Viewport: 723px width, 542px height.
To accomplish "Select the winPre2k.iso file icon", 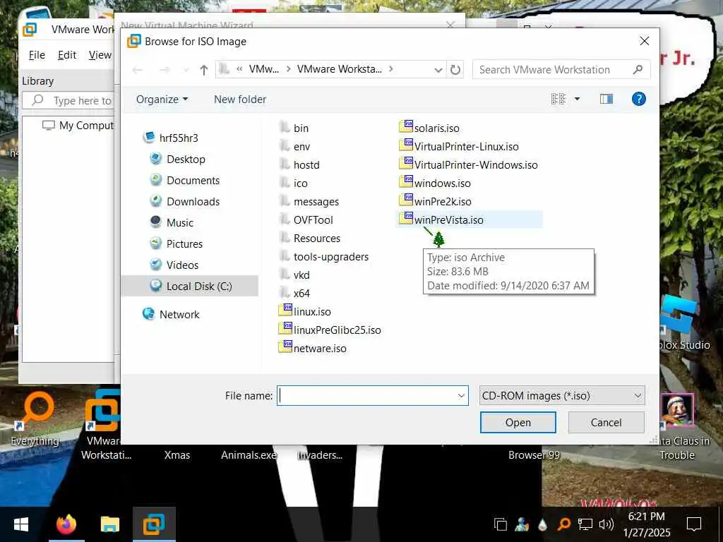I will coord(406,200).
